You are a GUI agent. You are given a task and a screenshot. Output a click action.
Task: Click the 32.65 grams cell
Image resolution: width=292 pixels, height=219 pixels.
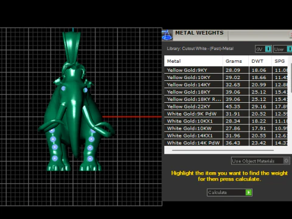[235, 85]
